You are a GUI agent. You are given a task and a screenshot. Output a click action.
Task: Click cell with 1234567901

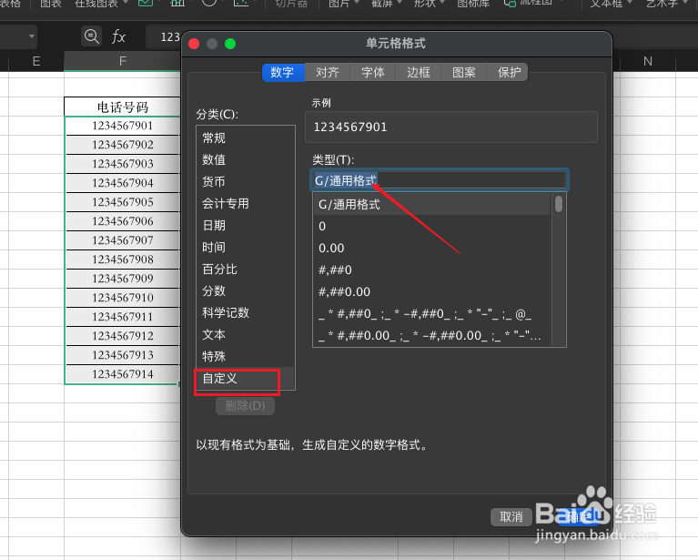[123, 126]
